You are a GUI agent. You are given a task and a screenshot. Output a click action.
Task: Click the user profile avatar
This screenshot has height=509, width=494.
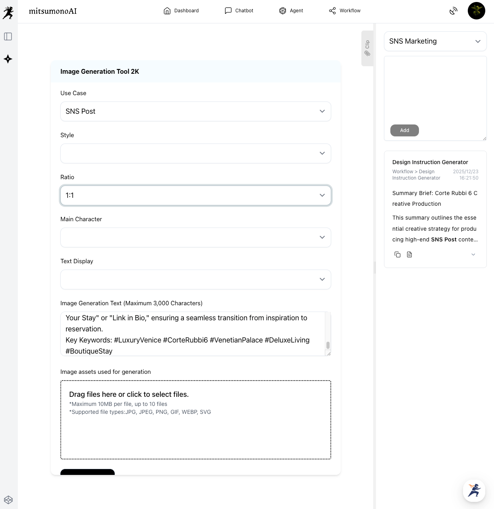tap(476, 11)
